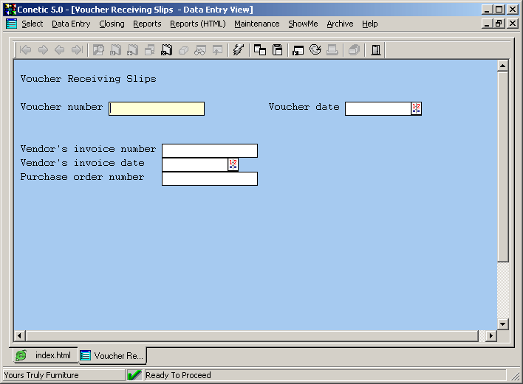Open the Data Entry menu
The width and height of the screenshot is (523, 384).
point(71,24)
